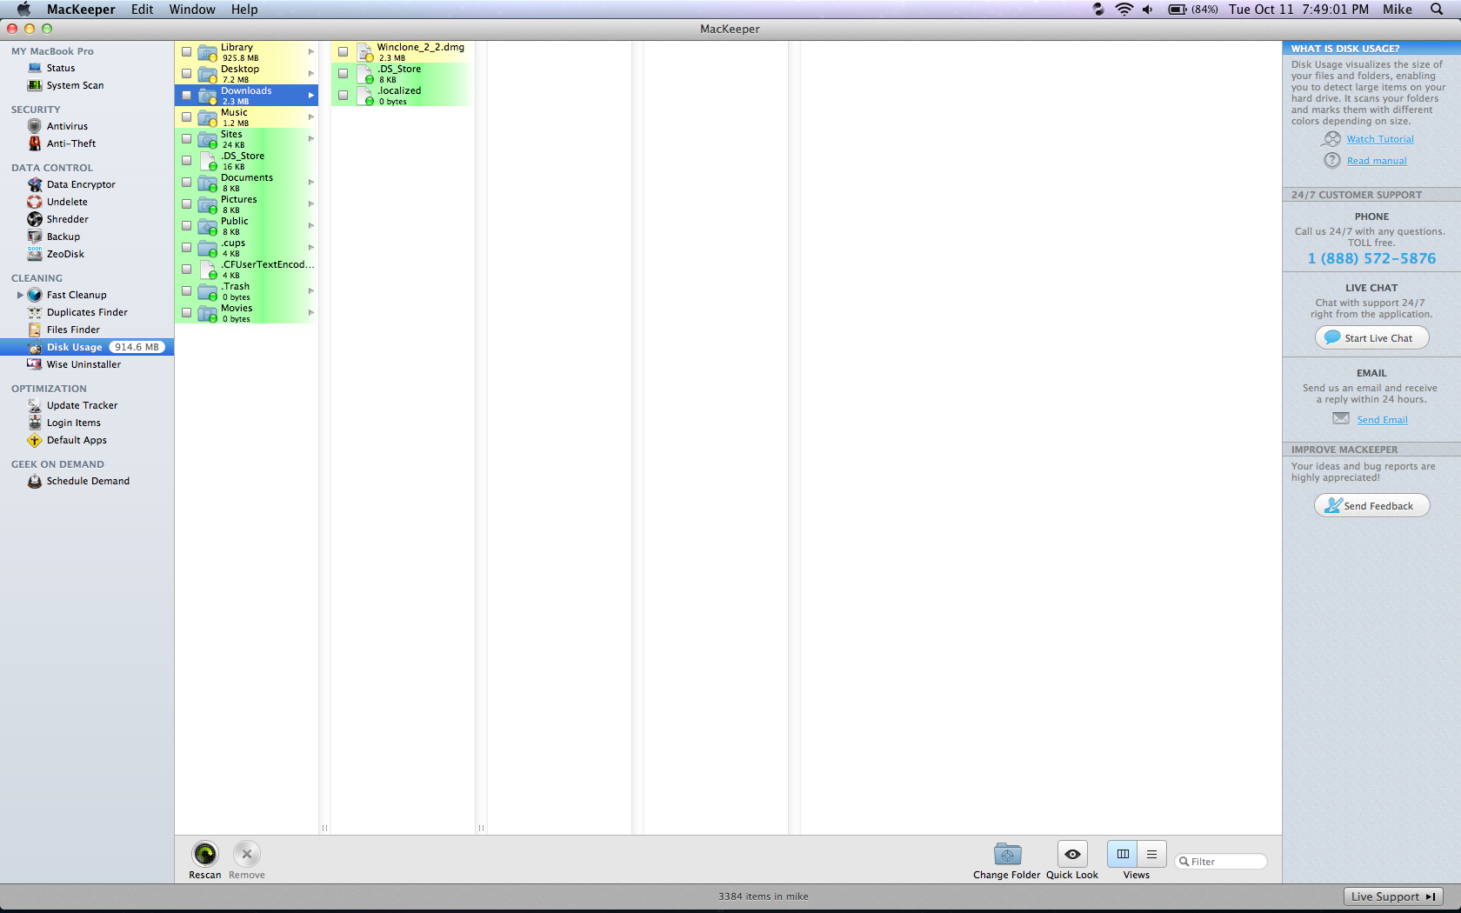Expand the Public folder arrow
The width and height of the screenshot is (1461, 913).
tap(310, 226)
